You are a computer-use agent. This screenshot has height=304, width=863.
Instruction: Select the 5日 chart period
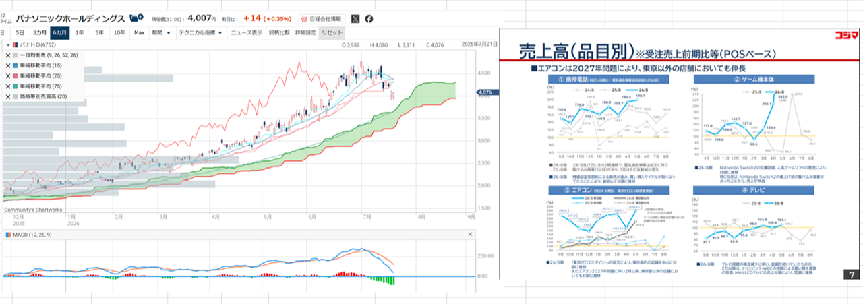[20, 32]
